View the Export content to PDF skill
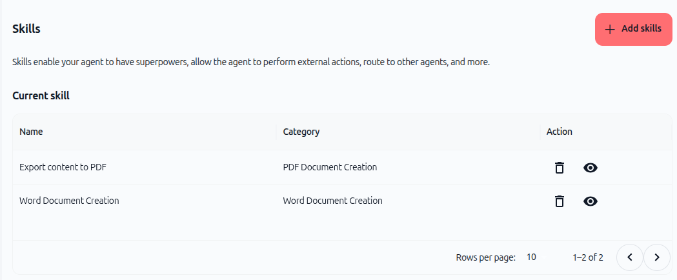Viewport: 677px width, 280px height. pos(591,167)
